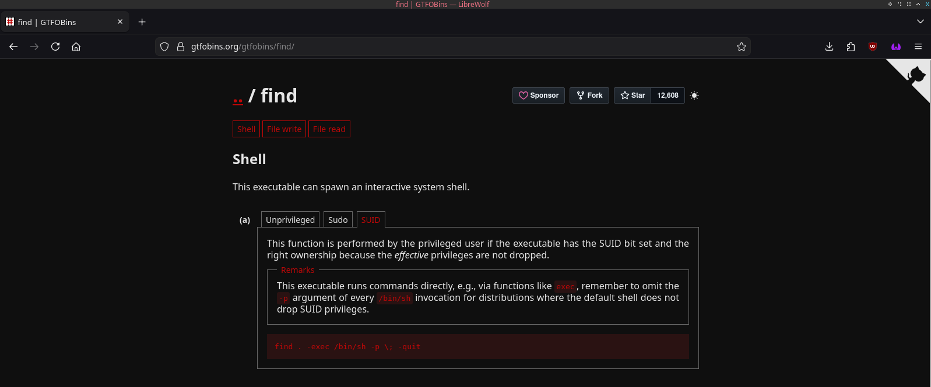Image resolution: width=931 pixels, height=387 pixels.
Task: Reload the current page
Action: pyautogui.click(x=55, y=47)
